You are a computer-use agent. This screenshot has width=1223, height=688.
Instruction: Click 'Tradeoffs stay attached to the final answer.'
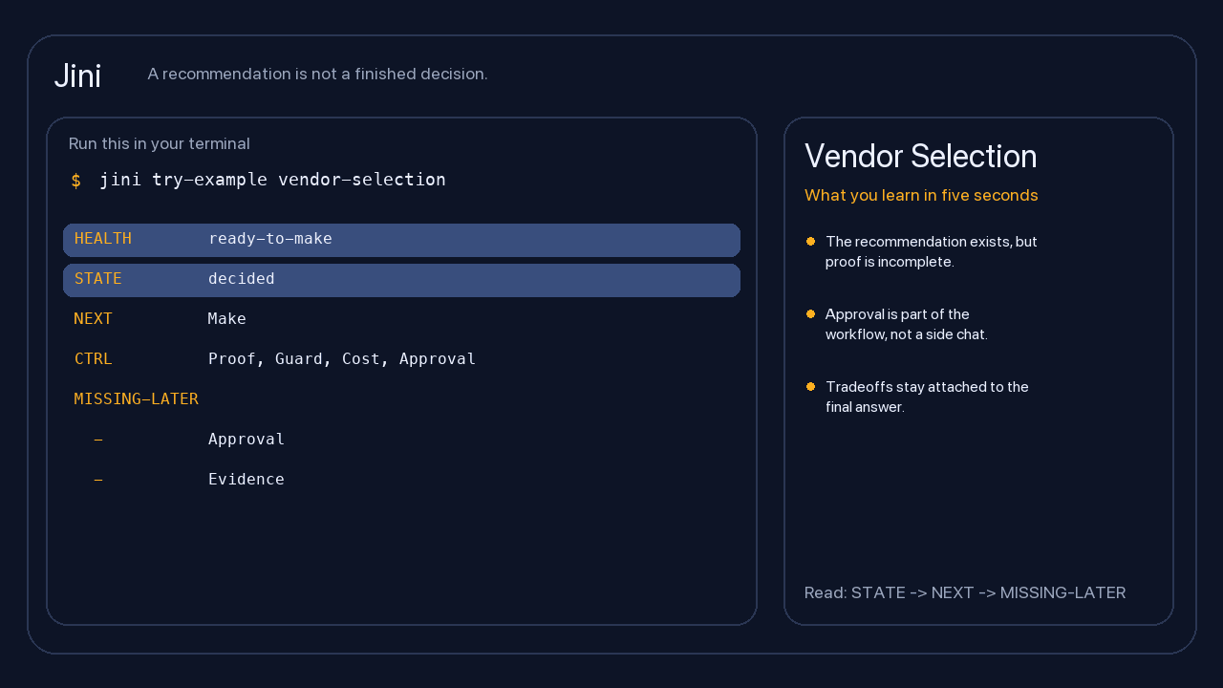tap(927, 397)
